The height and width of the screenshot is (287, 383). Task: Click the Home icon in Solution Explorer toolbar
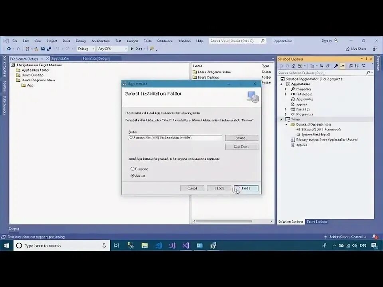(293, 66)
